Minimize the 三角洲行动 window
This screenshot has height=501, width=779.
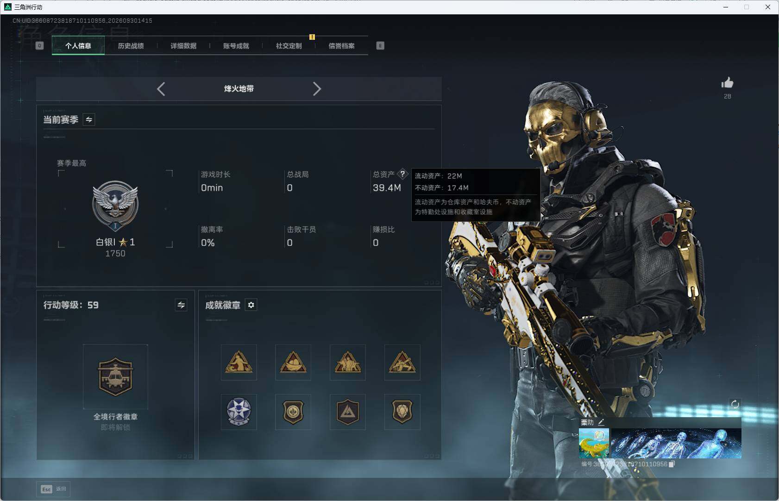click(726, 7)
